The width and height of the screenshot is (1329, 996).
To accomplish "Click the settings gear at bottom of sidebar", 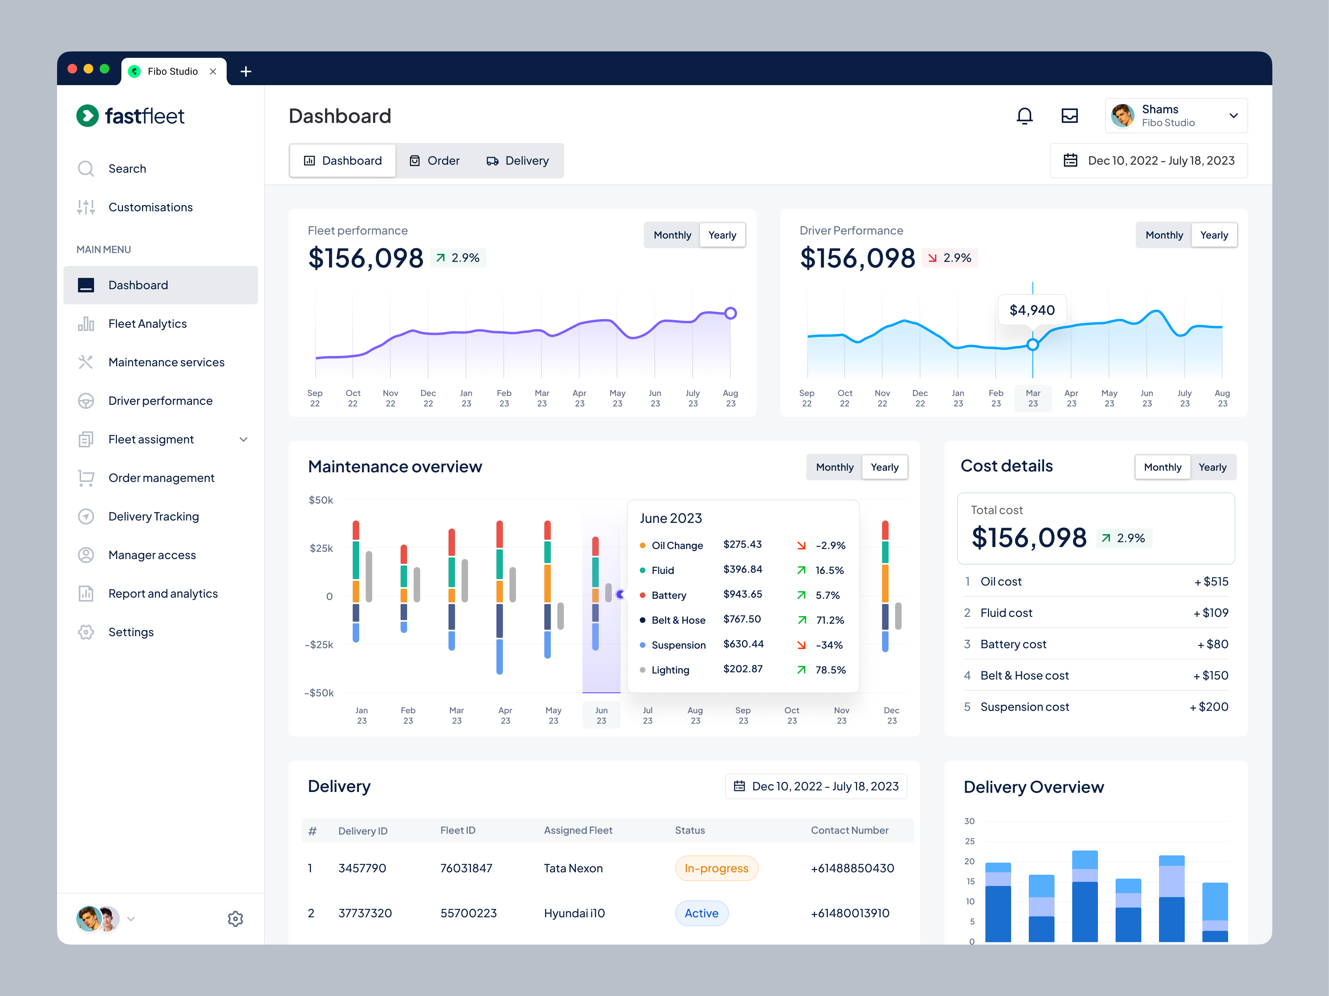I will 236,918.
